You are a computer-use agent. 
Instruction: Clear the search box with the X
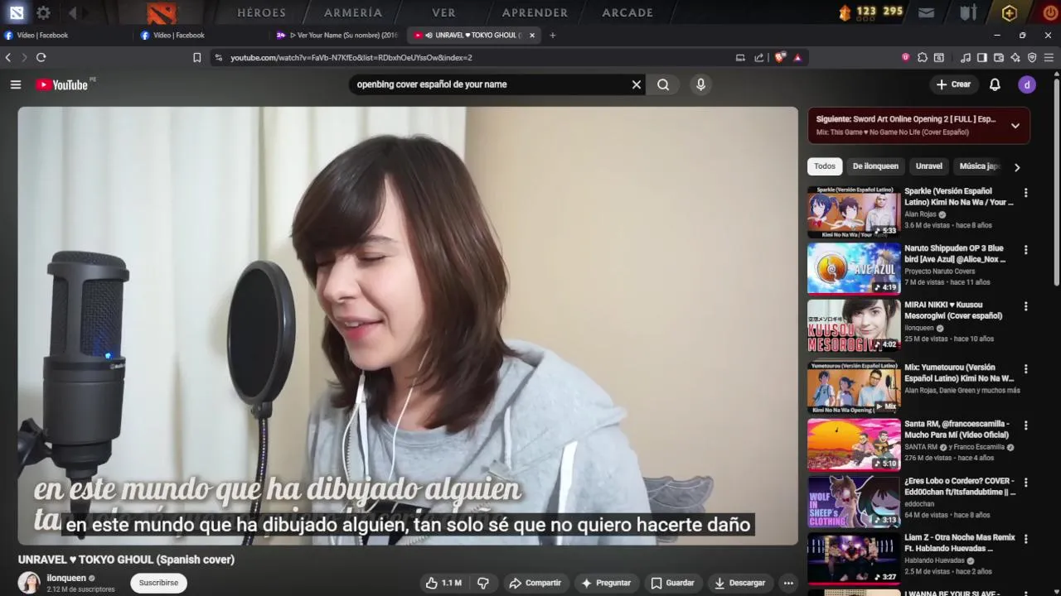[x=637, y=84]
